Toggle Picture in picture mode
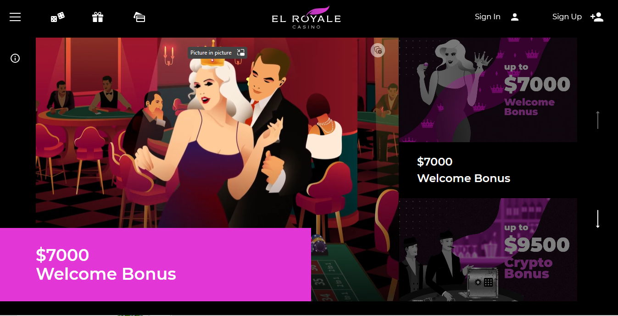 241,53
